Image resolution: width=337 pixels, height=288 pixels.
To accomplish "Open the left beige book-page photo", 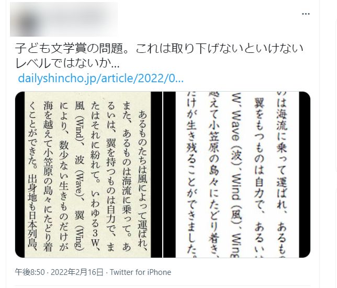I will [89, 174].
